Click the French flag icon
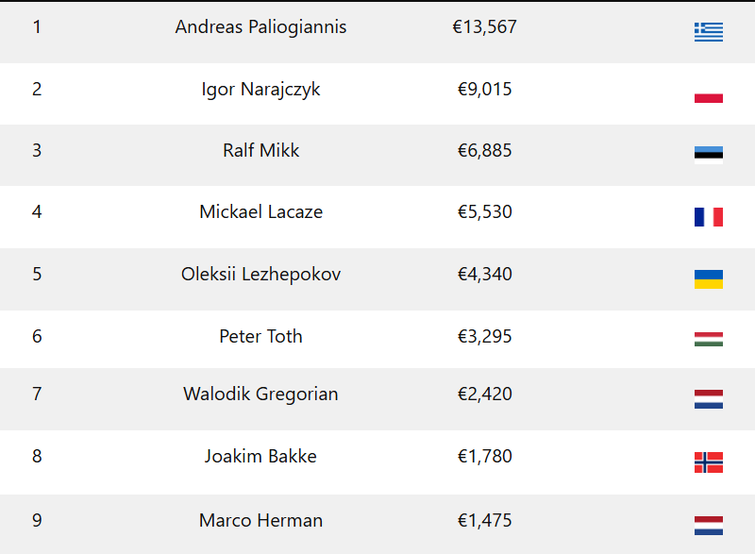 point(708,217)
